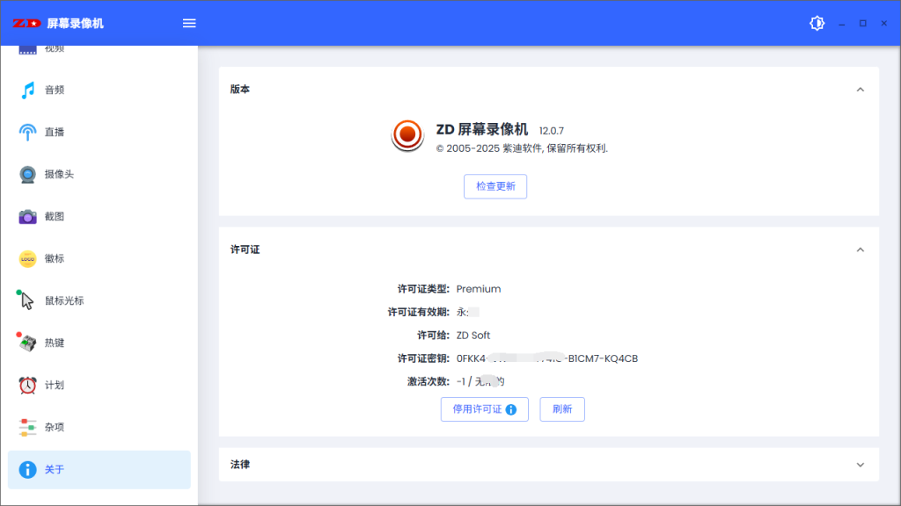Expand the 法律 (Legal) section
Screen dimensions: 901x506
tap(860, 465)
